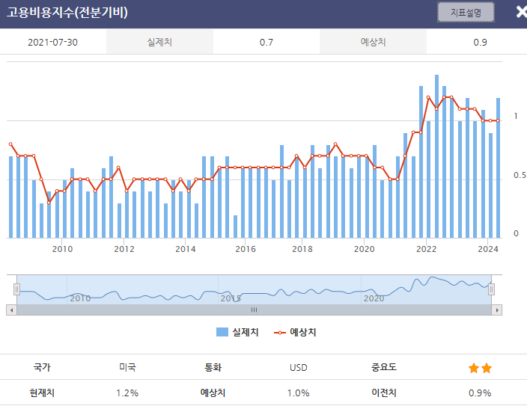Viewport: 527px width, 406px height.
Task: Click the 국가 label in info table
Action: [x=42, y=367]
